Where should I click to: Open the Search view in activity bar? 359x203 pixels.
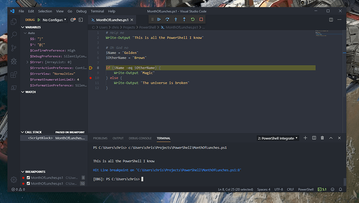[x=14, y=35]
